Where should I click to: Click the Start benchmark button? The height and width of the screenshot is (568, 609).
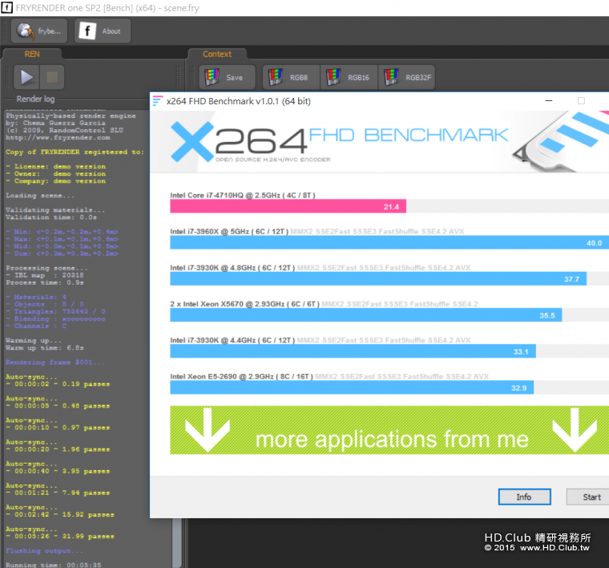(x=589, y=497)
